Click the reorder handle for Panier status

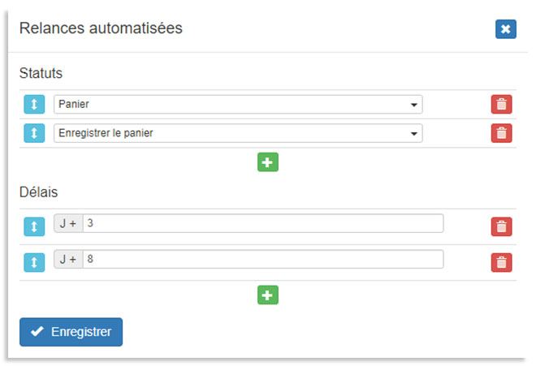34,105
